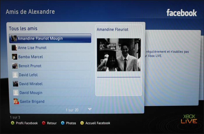Click the blue X button icon
The width and height of the screenshot is (204, 134).
pos(63,123)
